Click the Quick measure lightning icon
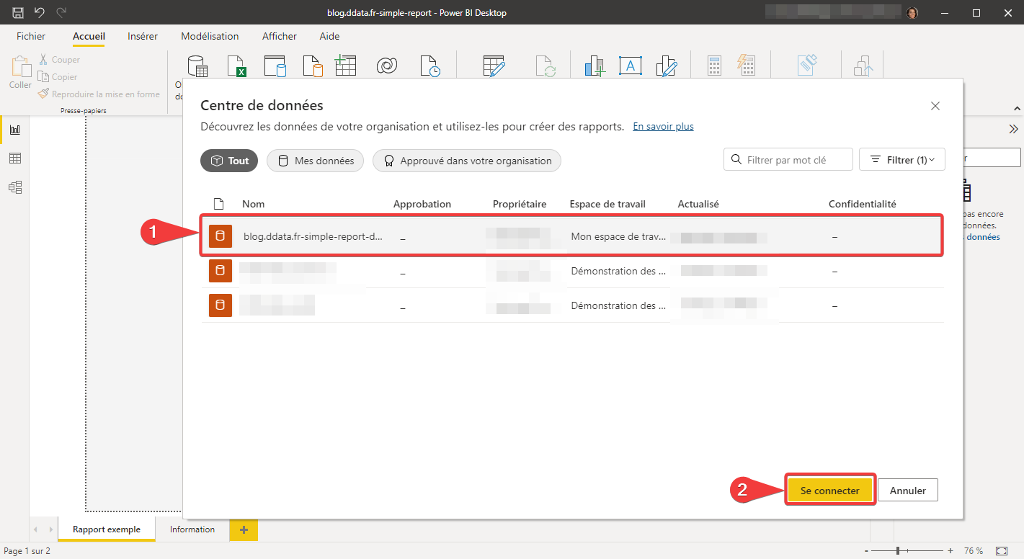The image size is (1024, 559). click(745, 66)
